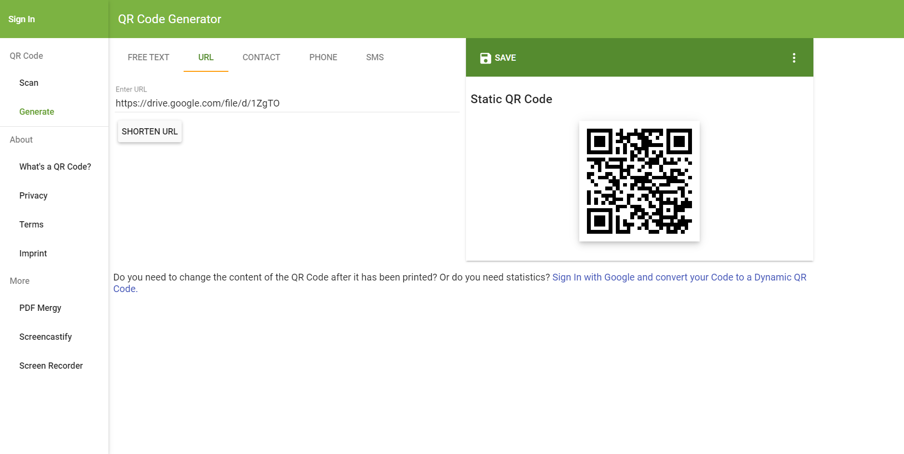Open What's a QR Code? page

click(x=55, y=167)
